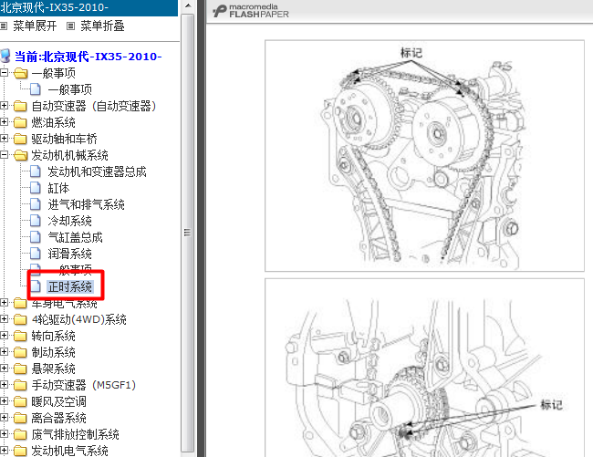Open the 气缸盖总成 page
Image resolution: width=593 pixels, height=457 pixels.
click(x=75, y=237)
